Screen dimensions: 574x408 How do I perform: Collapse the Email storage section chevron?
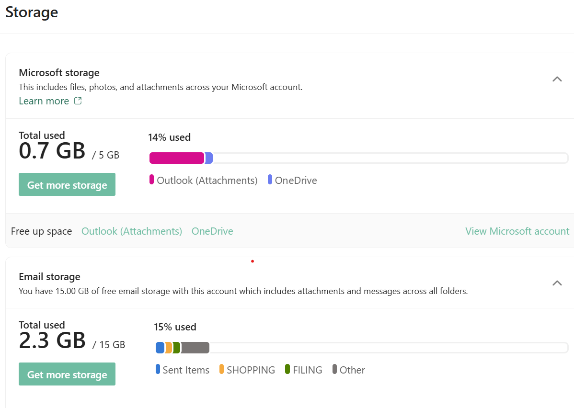[x=557, y=283]
